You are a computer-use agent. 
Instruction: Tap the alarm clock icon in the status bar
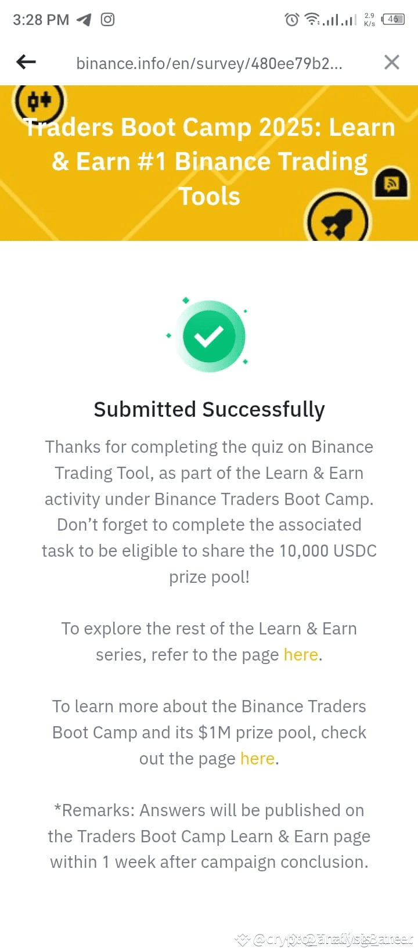point(291,19)
